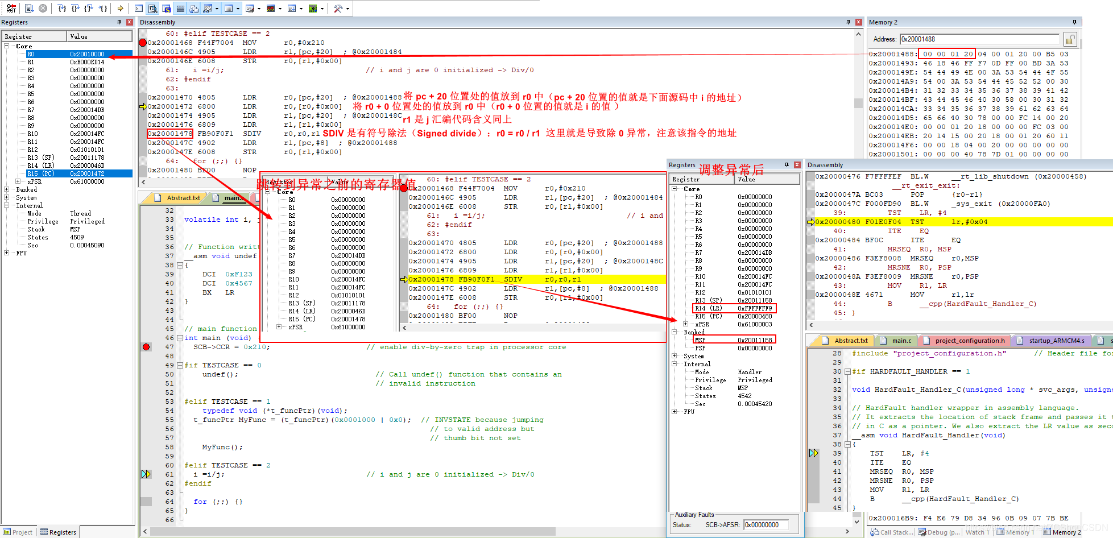Click the grayed Stop execution icon
The width and height of the screenshot is (1113, 538).
click(43, 9)
